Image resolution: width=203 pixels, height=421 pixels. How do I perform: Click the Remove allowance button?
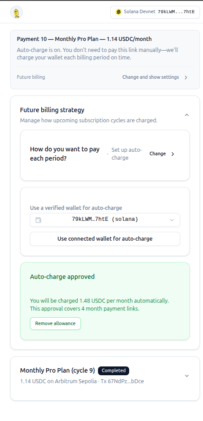(55, 323)
